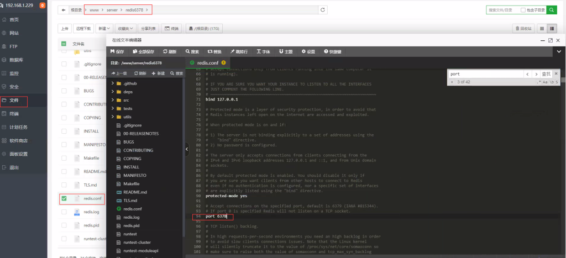
Task: Uncheck the redis.conf file checkbox
Action: [x=64, y=198]
